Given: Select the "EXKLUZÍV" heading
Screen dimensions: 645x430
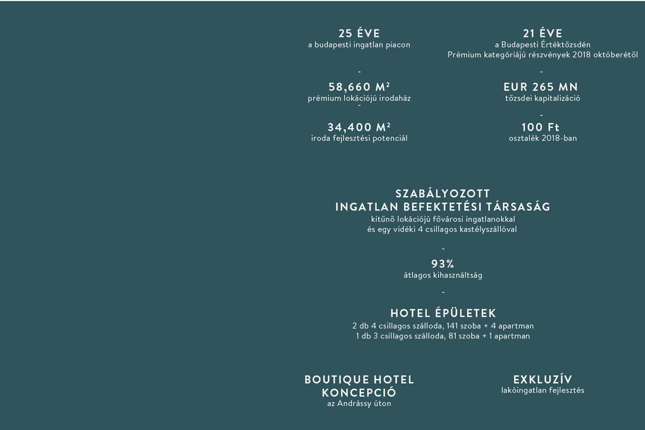Looking at the screenshot, I should (543, 379).
